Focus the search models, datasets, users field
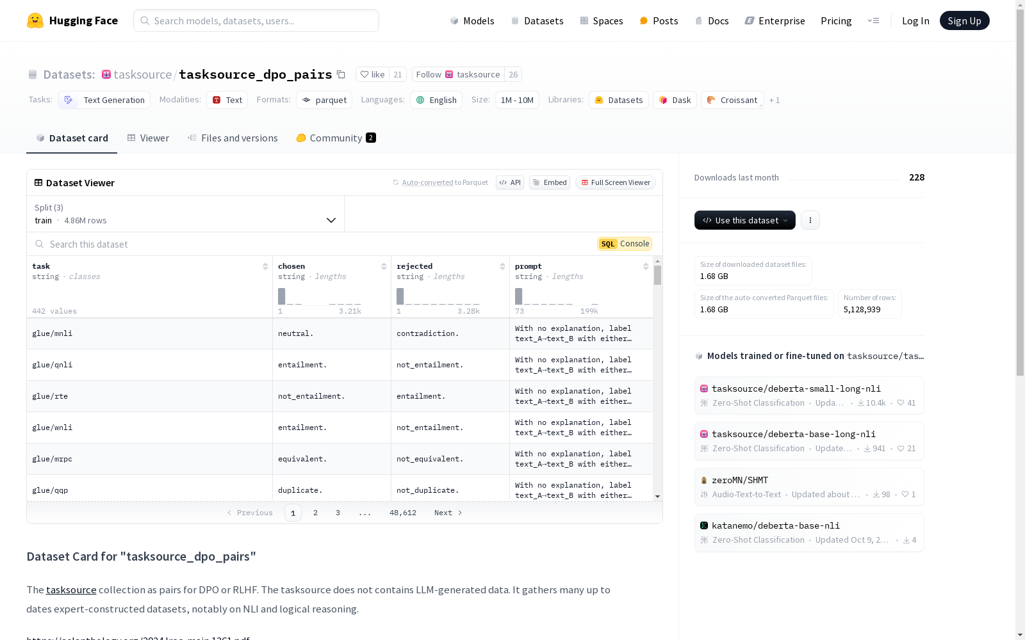The image size is (1025, 640). [256, 20]
